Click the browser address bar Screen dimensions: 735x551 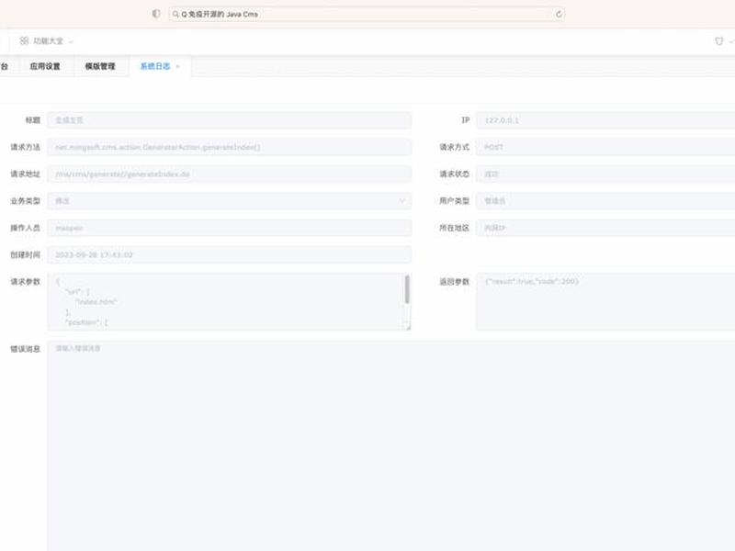pos(367,14)
